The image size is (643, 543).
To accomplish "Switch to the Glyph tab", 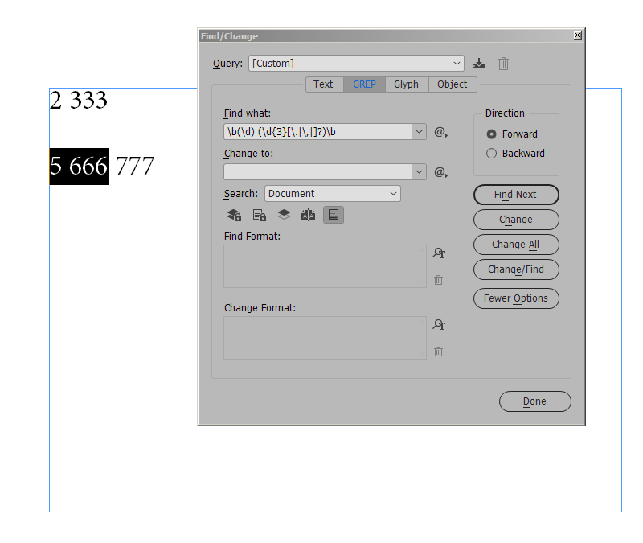I will point(407,84).
